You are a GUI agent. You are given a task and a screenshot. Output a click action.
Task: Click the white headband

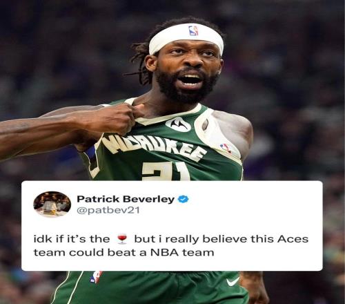[186, 38]
